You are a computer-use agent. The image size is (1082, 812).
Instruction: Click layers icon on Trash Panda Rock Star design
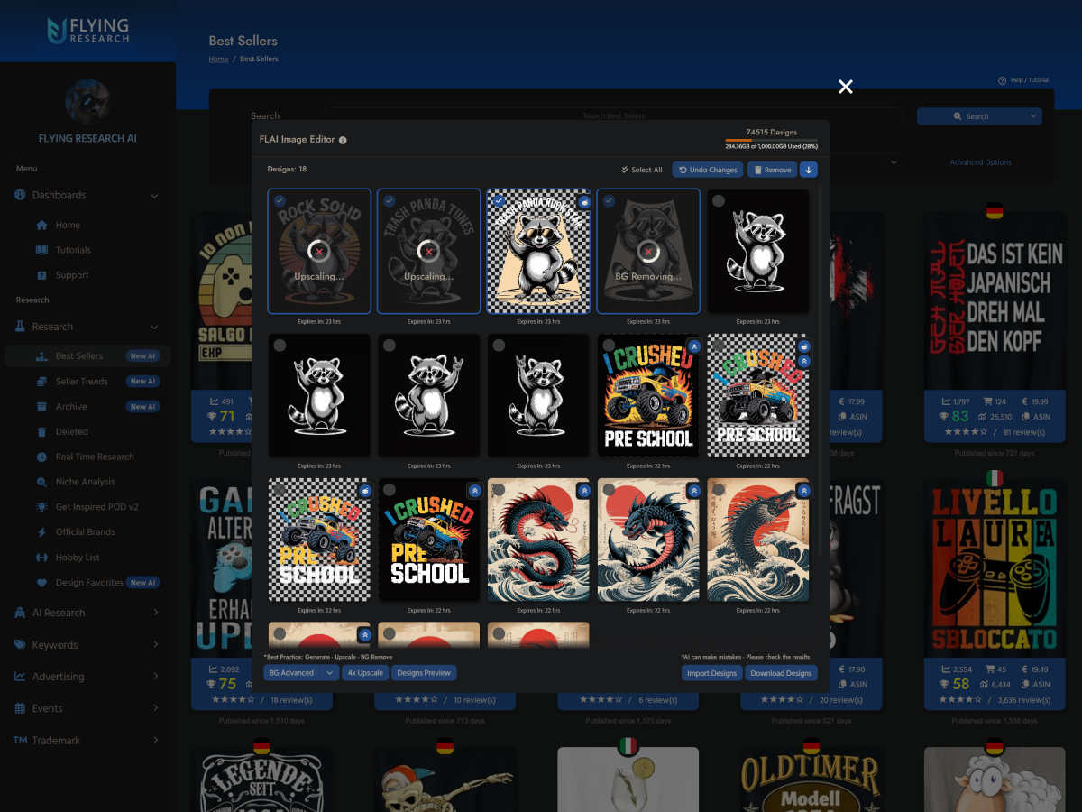coord(583,202)
